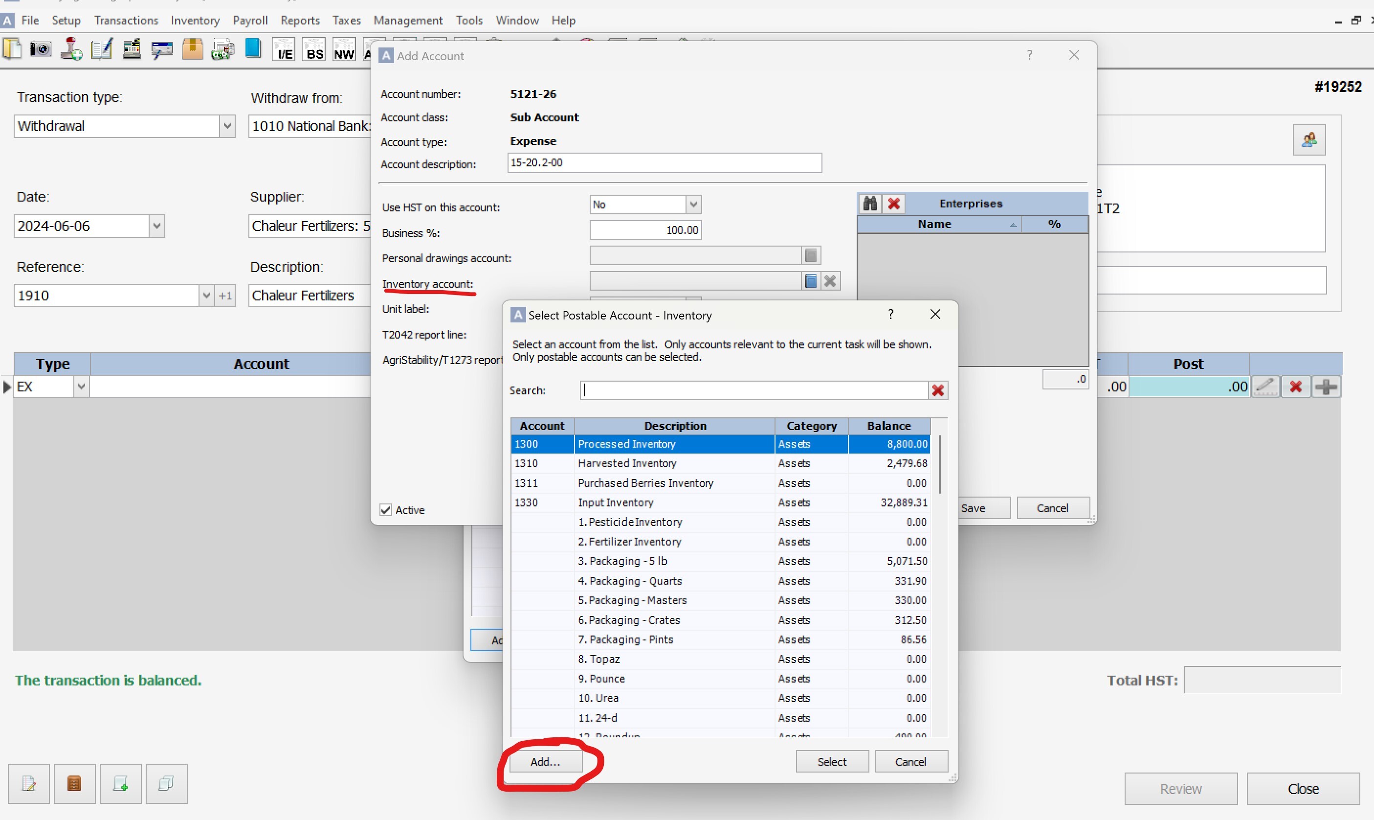
Task: Open the Payroll menu
Action: [x=249, y=21]
